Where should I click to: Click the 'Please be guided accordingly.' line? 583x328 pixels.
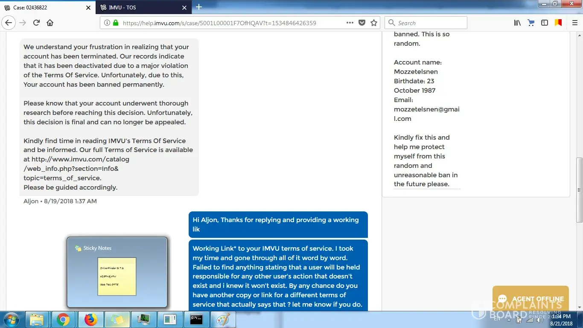[x=70, y=187]
